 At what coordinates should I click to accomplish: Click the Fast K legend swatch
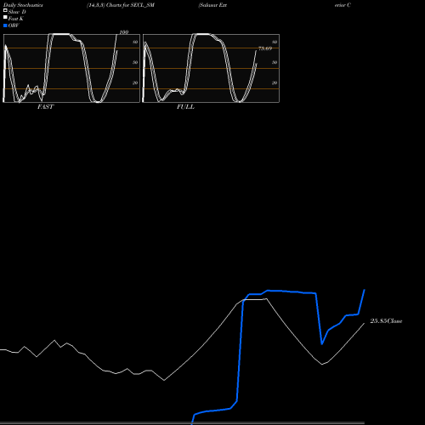[x=5, y=17]
